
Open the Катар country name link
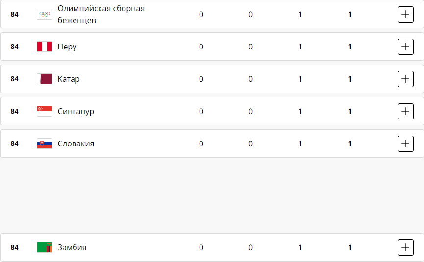(69, 79)
